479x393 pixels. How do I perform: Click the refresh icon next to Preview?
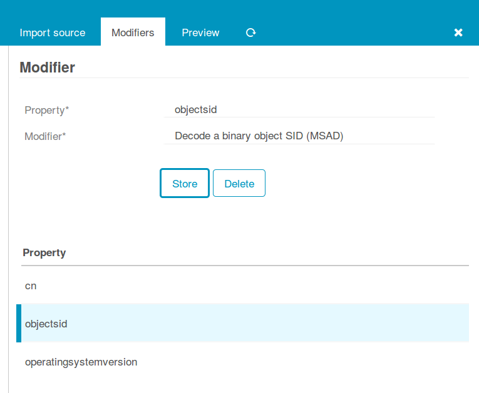[x=251, y=32]
